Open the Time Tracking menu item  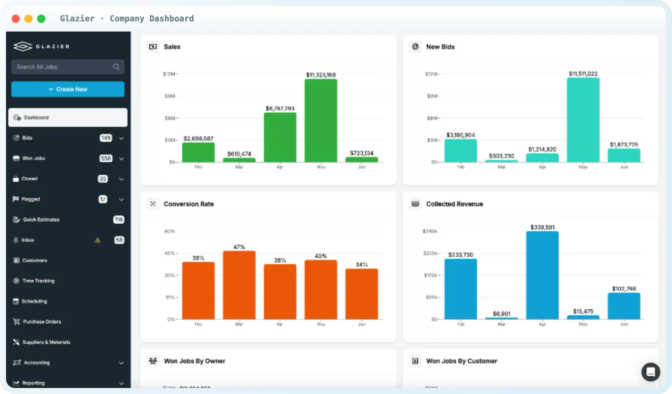[68, 281]
